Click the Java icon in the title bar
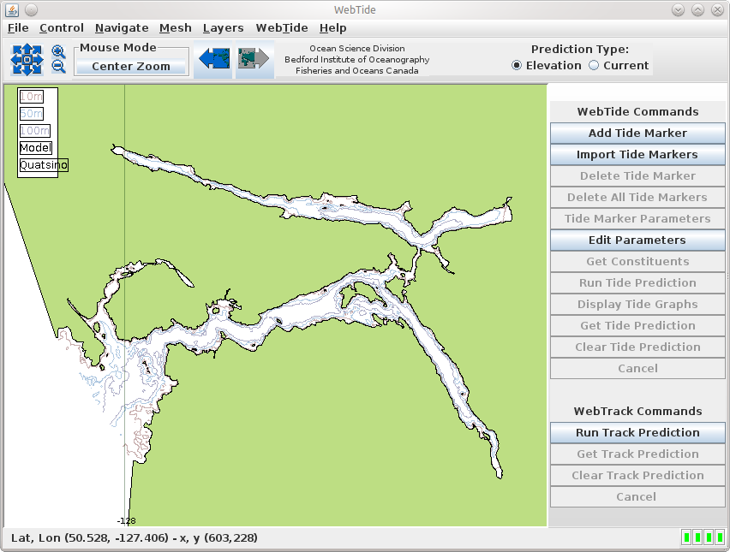Viewport: 730px width, 552px height. 12,9
